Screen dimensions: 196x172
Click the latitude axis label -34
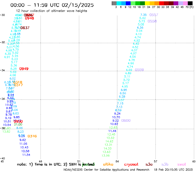click(2, 70)
